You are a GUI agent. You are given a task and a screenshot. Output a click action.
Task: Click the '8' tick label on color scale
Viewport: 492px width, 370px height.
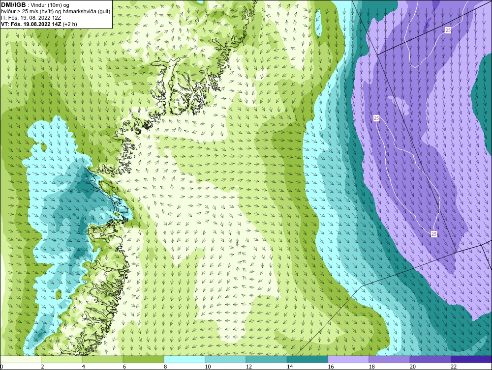[165, 367]
